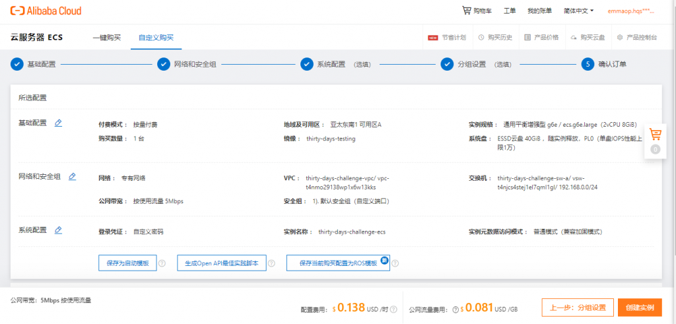Go to step 基础配置 checkmark
Screen dimensions: 676x324
coord(17,64)
